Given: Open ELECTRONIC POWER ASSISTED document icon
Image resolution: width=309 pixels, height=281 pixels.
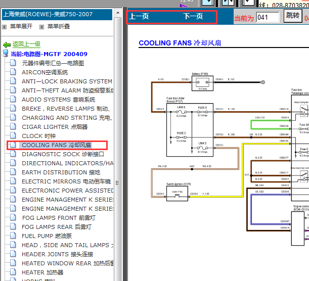Looking at the screenshot, I should pyautogui.click(x=13, y=190).
